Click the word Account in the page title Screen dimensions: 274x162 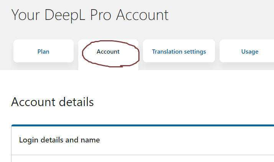click(x=143, y=15)
